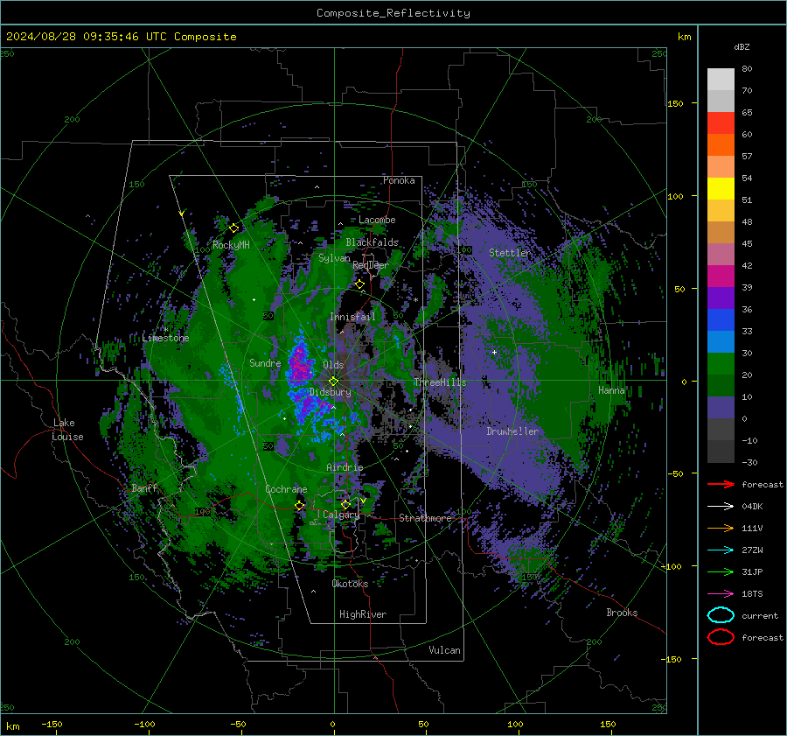Click the 'current' legend label

point(760,615)
